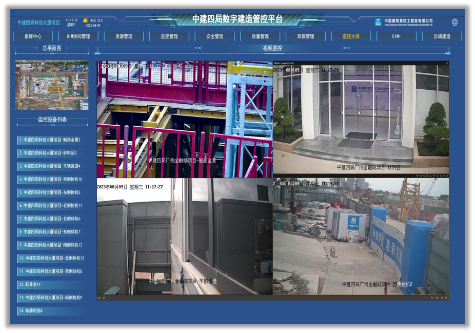The height and width of the screenshot is (333, 475).
Task: Open the settings gear icon
Action: [x=454, y=22]
